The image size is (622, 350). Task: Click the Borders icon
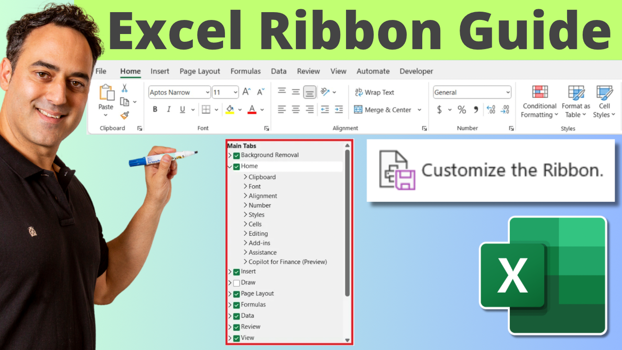click(x=206, y=109)
